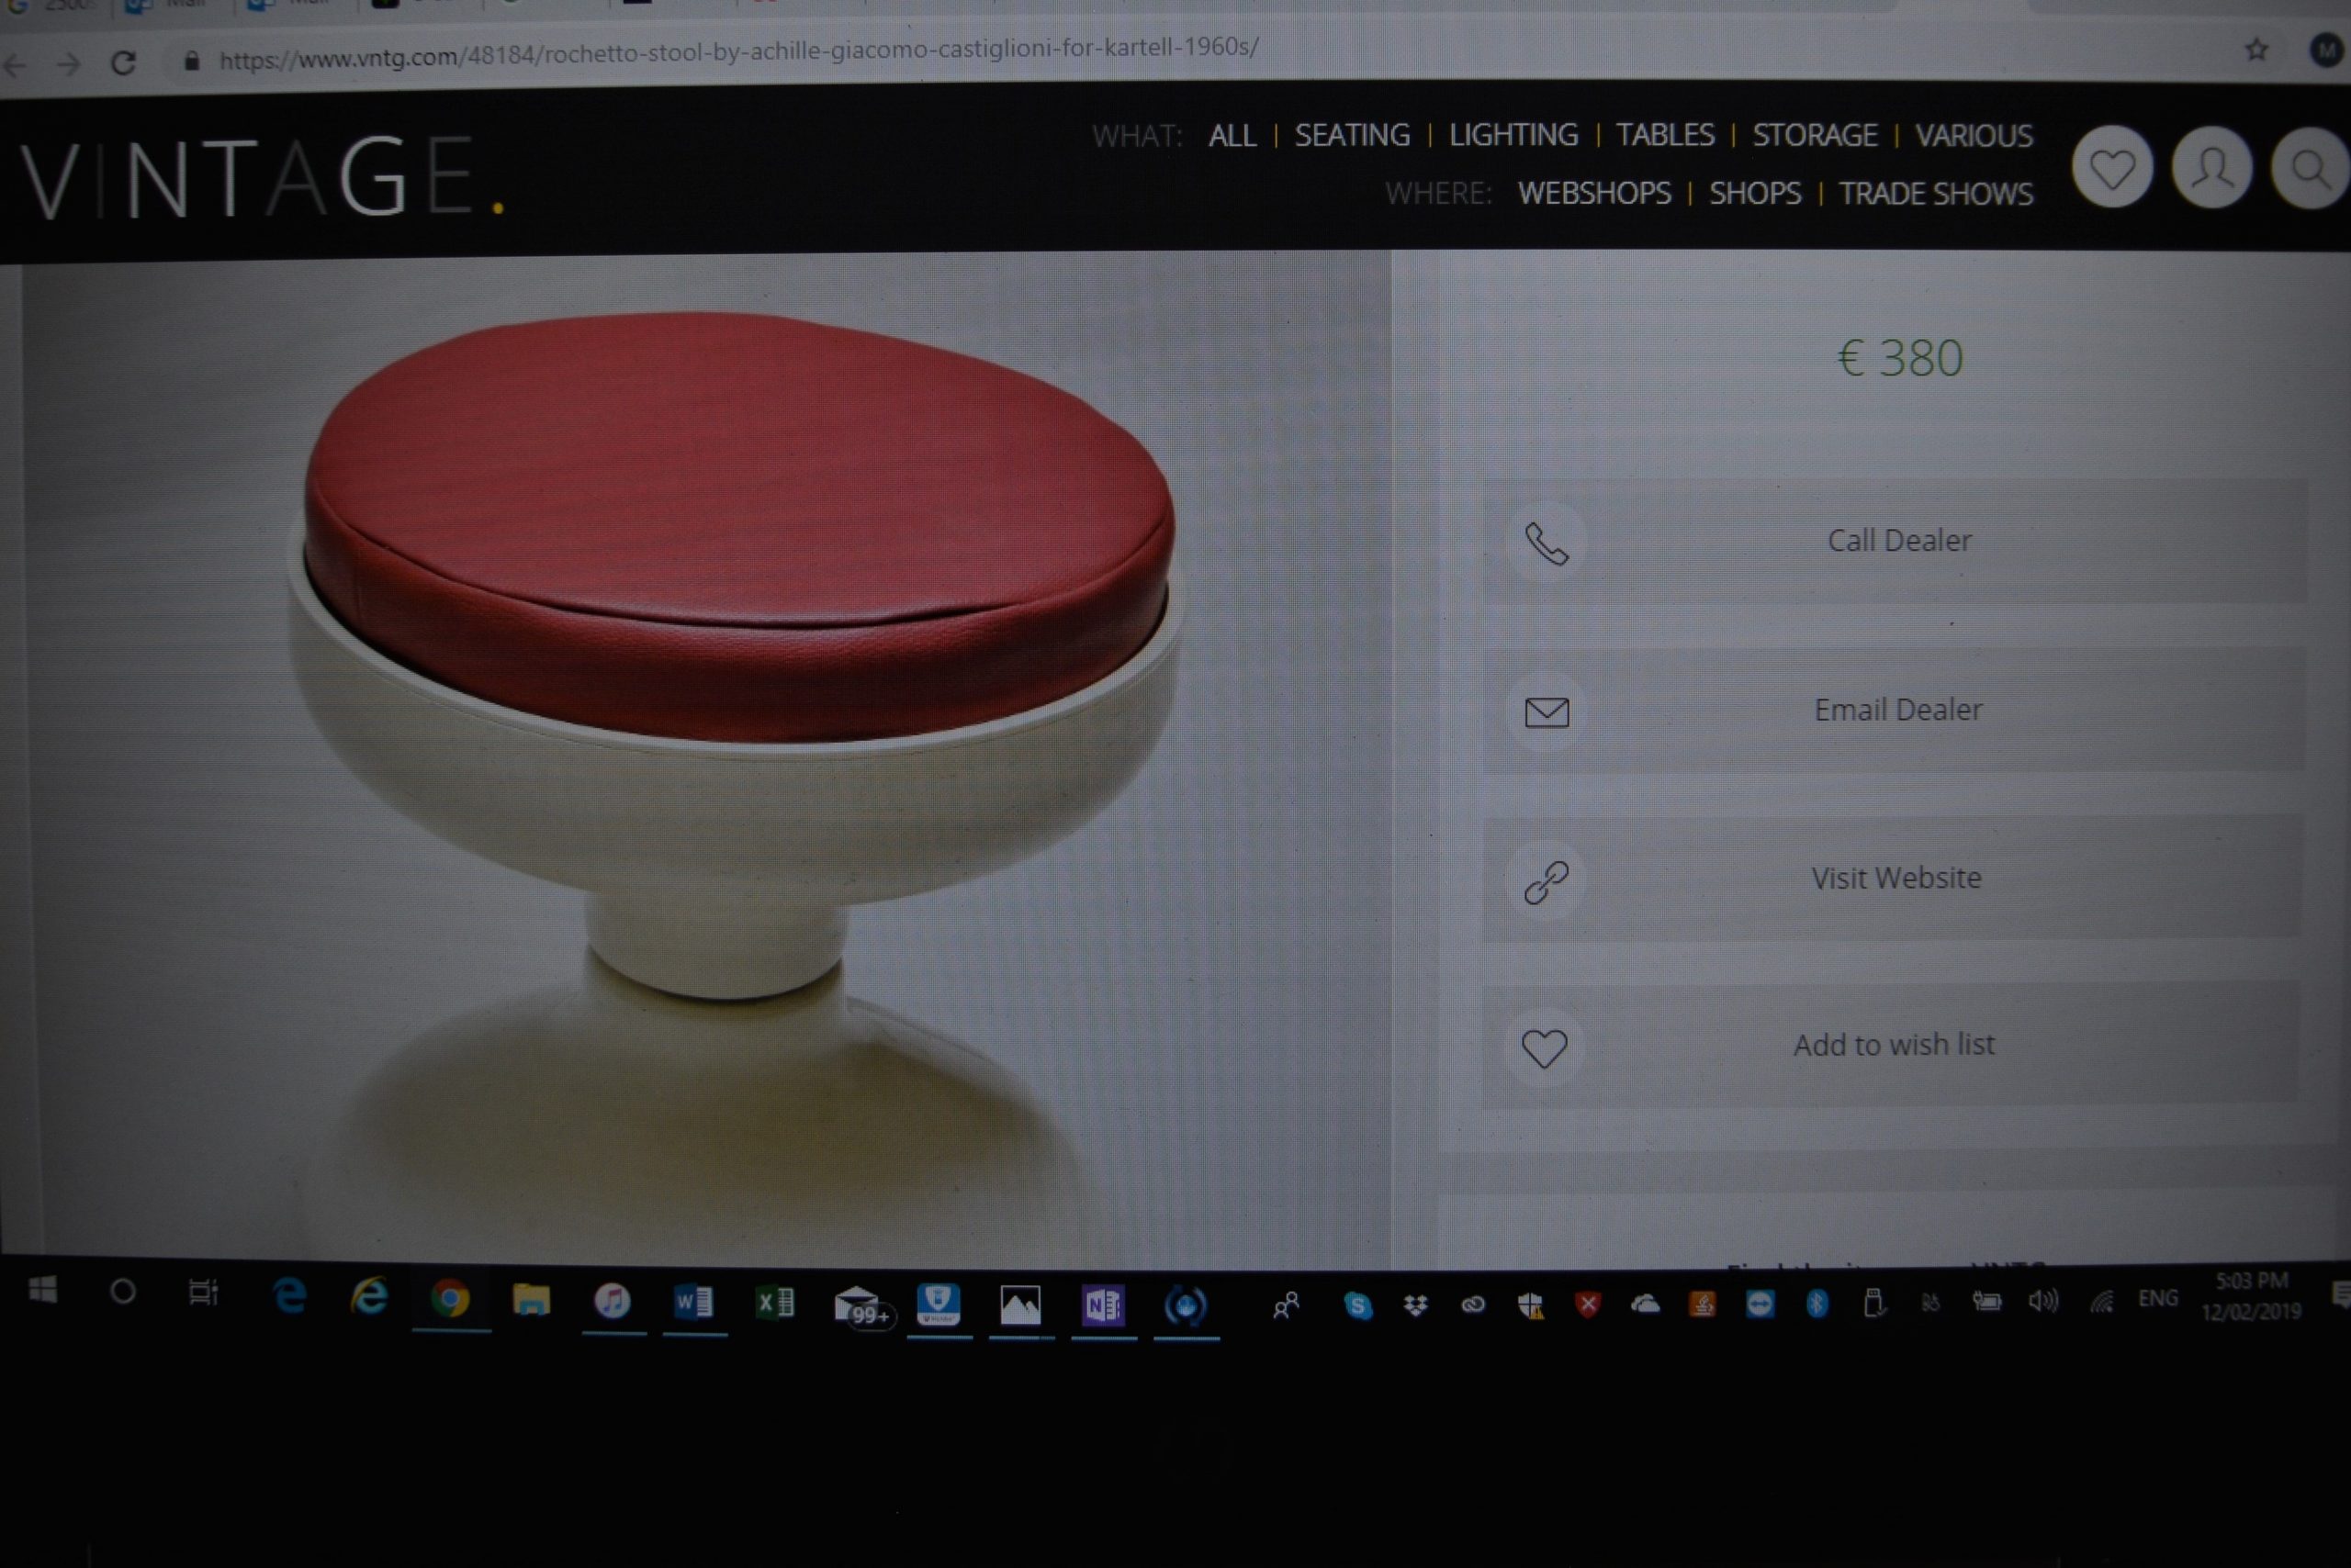The image size is (2351, 1568).
Task: Click the chain link icon beside Visit Website
Action: point(1546,882)
